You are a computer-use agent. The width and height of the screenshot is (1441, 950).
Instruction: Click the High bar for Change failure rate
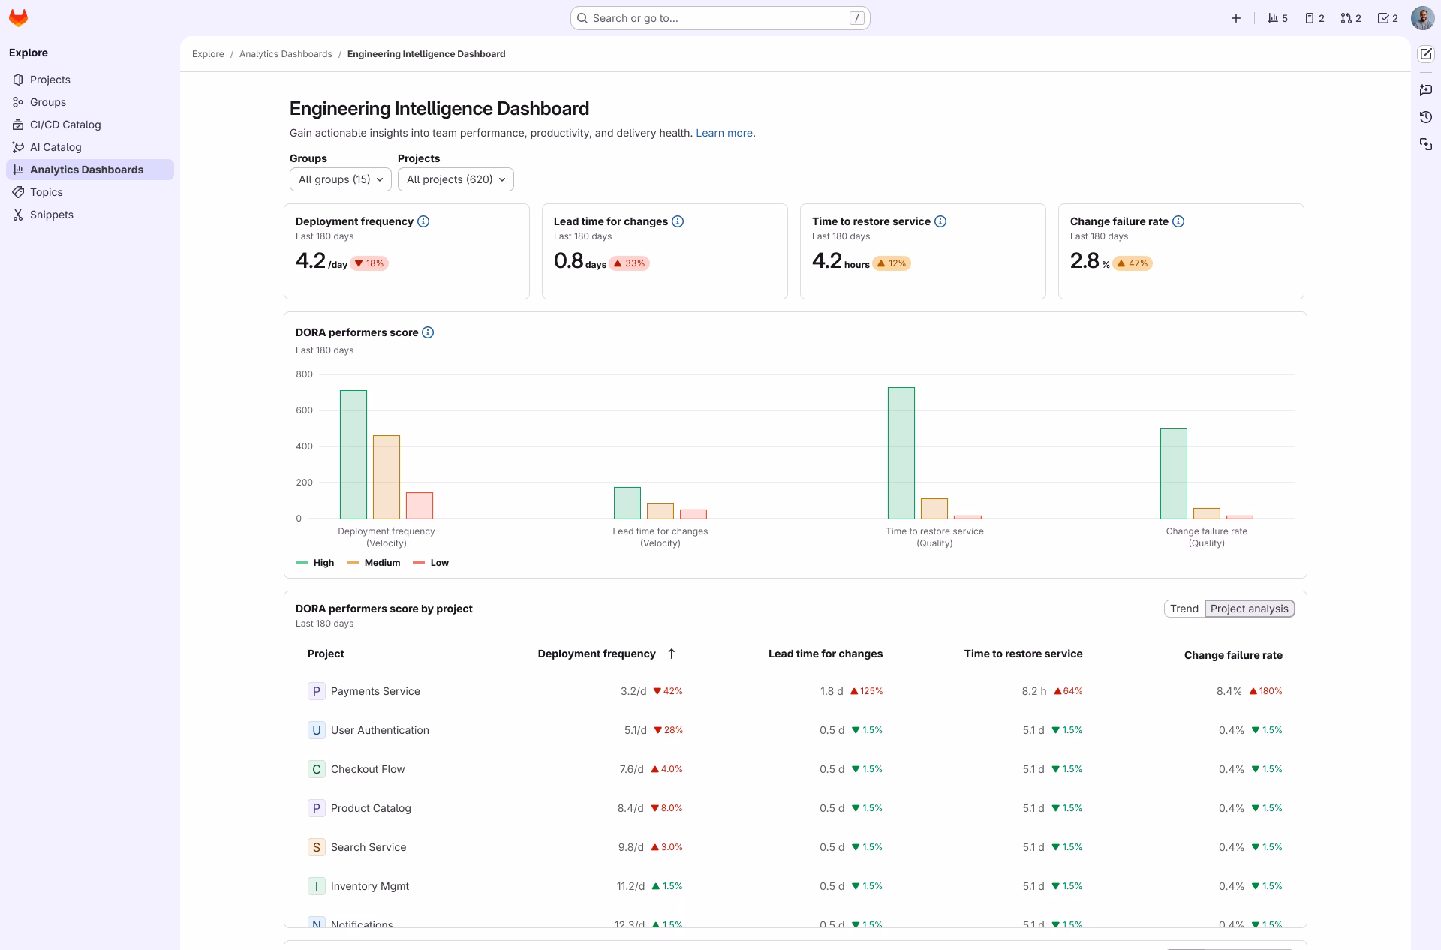1174,473
